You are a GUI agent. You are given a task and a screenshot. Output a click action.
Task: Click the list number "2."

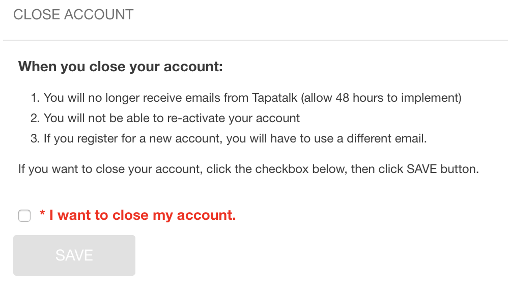(35, 119)
